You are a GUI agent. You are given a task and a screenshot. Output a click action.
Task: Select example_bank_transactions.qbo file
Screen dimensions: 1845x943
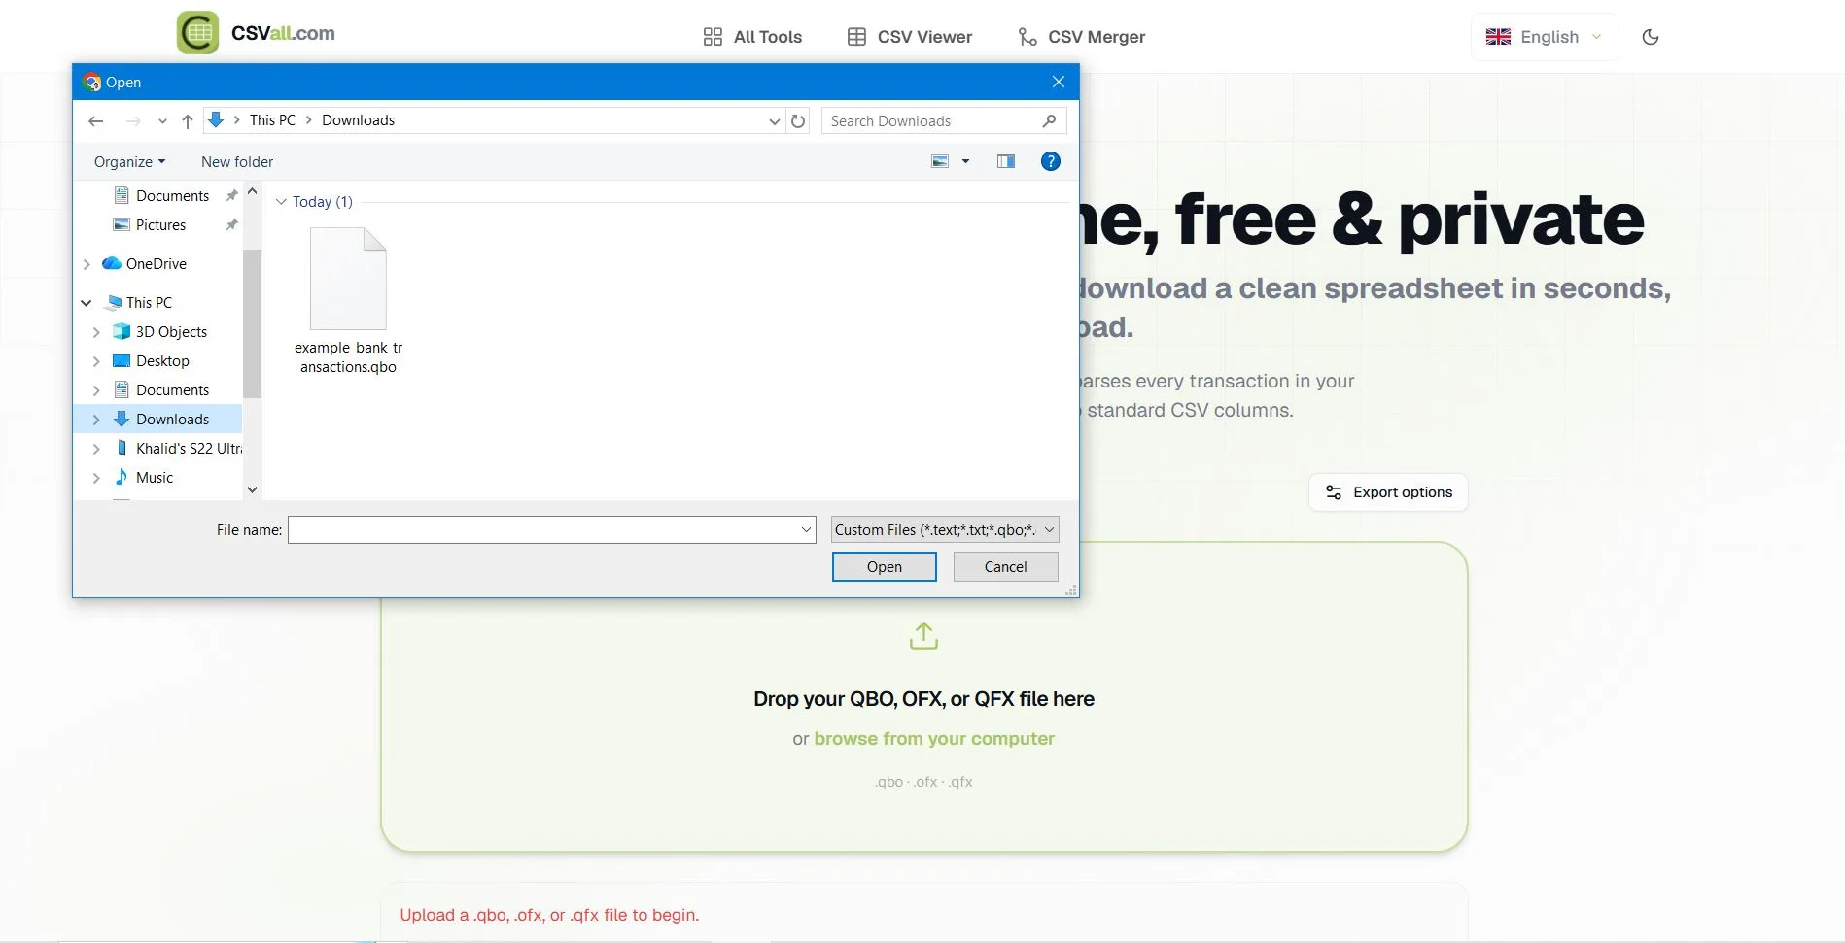point(348,301)
